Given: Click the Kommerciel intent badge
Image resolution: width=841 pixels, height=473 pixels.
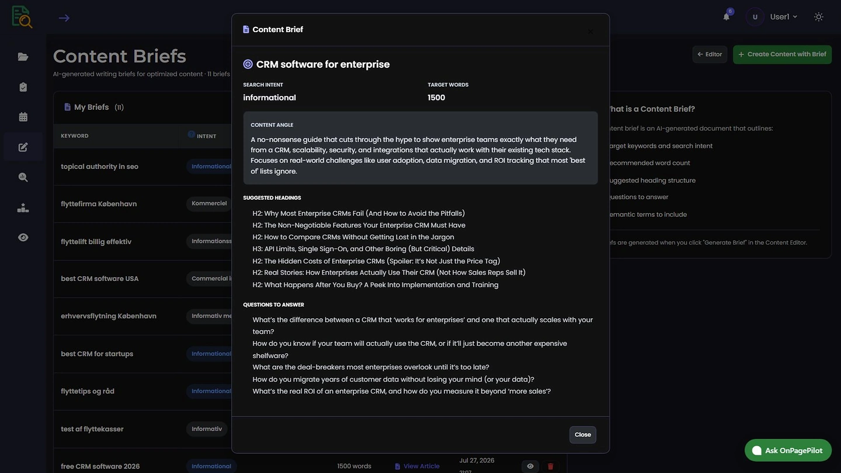Looking at the screenshot, I should tap(209, 204).
